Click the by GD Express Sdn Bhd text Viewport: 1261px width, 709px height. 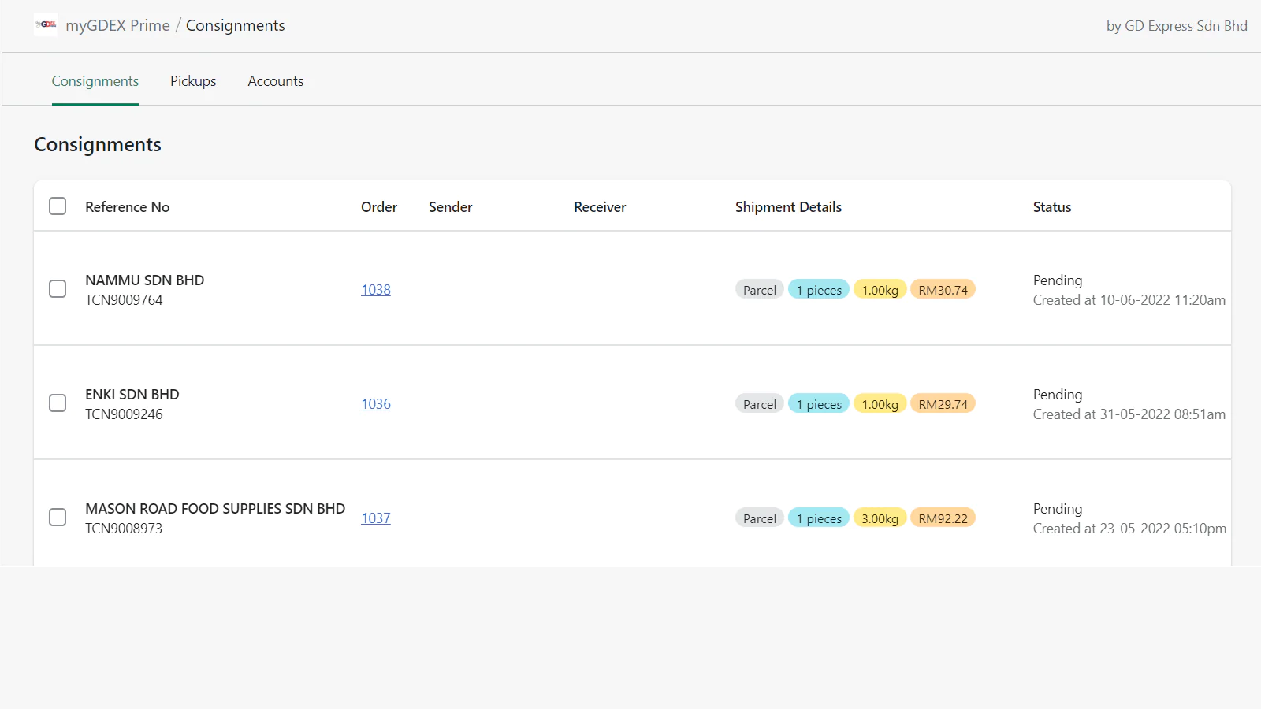point(1177,26)
